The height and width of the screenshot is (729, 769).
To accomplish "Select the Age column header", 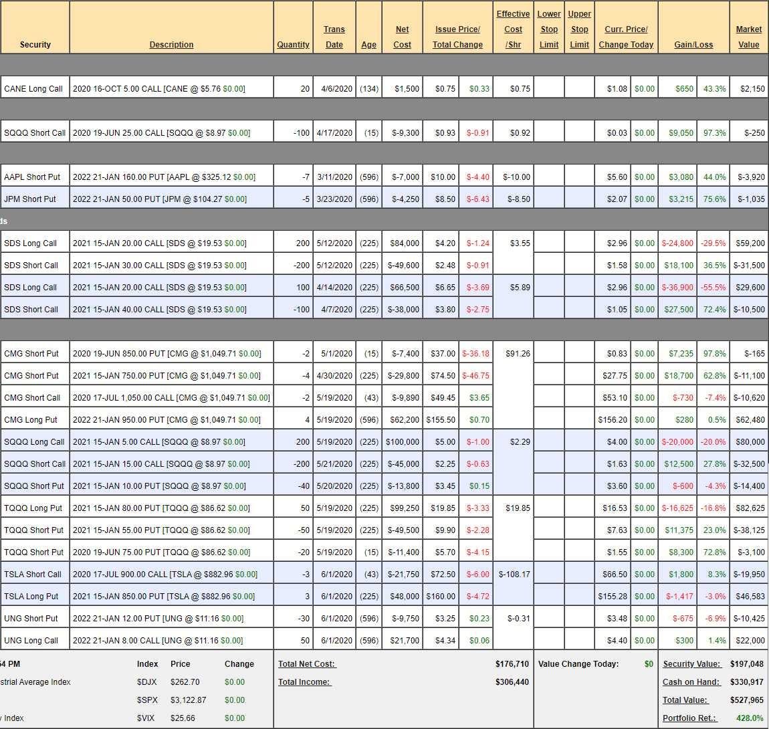I will pyautogui.click(x=368, y=45).
